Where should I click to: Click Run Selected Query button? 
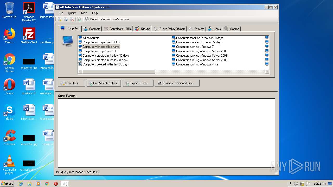pyautogui.click(x=104, y=83)
